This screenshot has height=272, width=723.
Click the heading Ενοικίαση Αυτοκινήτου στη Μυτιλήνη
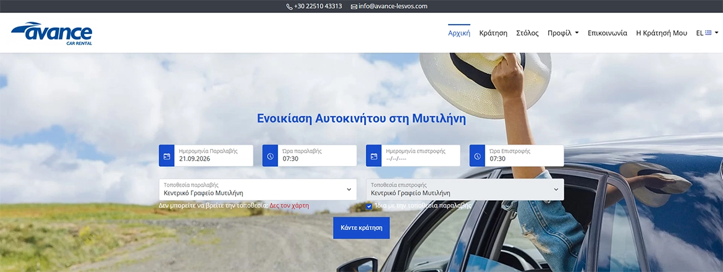coord(361,119)
